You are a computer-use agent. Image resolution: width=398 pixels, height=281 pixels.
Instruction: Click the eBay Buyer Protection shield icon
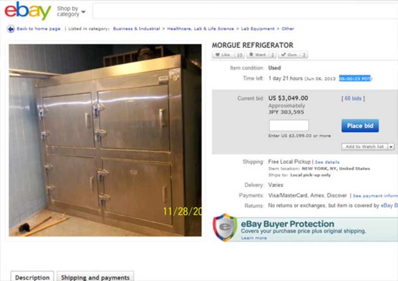(225, 227)
